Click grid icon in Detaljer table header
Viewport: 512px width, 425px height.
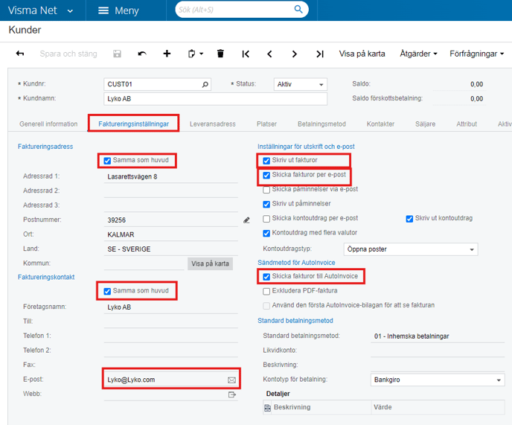click(x=267, y=408)
